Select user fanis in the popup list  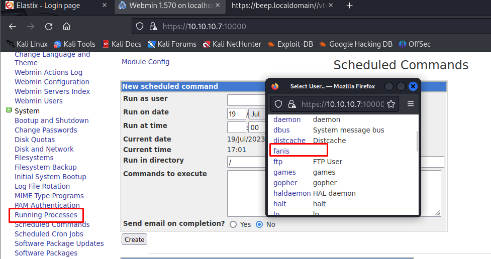click(281, 151)
